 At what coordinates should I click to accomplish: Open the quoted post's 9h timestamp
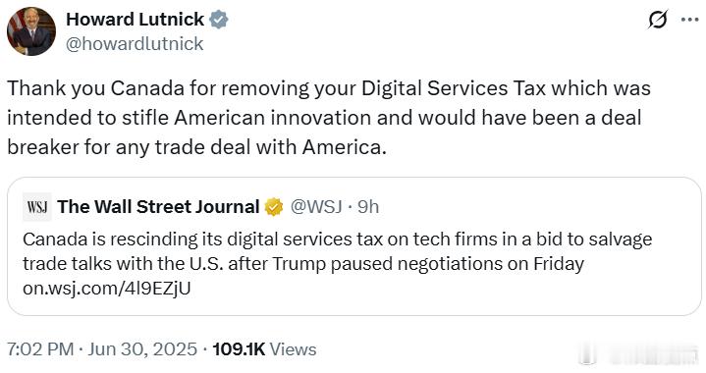pyautogui.click(x=368, y=207)
